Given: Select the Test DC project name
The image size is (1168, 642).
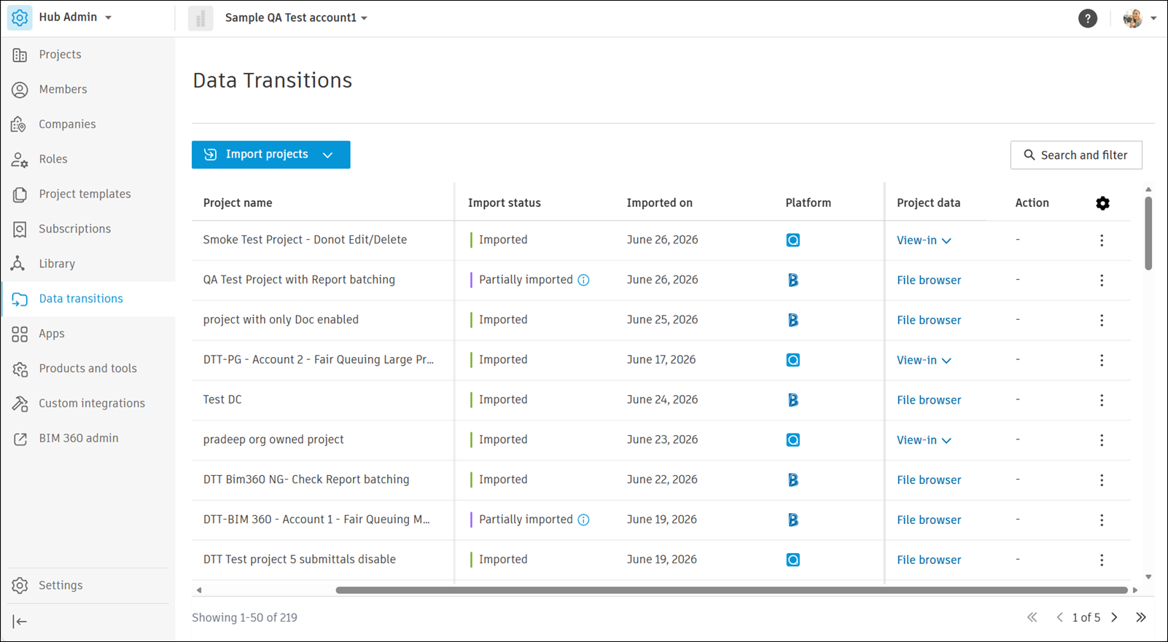Looking at the screenshot, I should (x=222, y=399).
